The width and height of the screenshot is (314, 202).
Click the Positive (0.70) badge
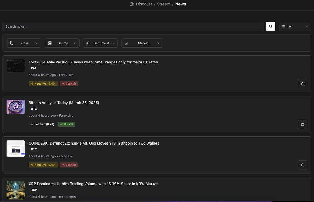click(x=42, y=124)
